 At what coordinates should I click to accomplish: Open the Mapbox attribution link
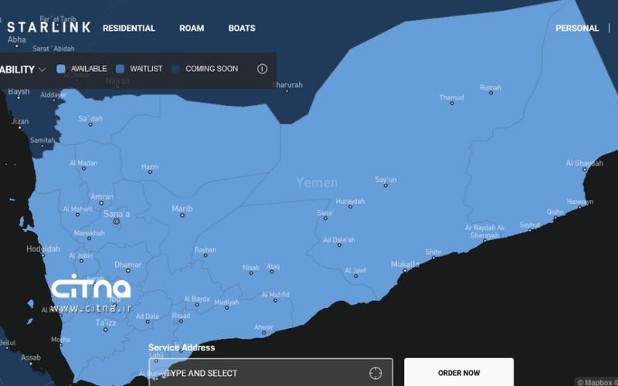596,381
